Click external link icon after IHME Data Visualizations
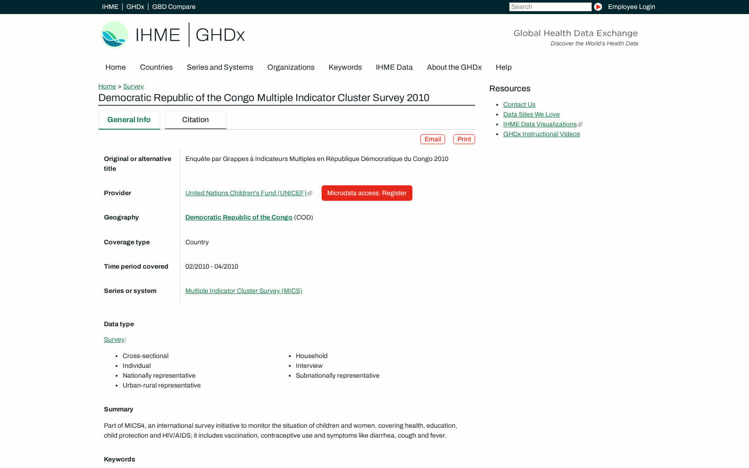The height and width of the screenshot is (468, 749). tap(580, 124)
